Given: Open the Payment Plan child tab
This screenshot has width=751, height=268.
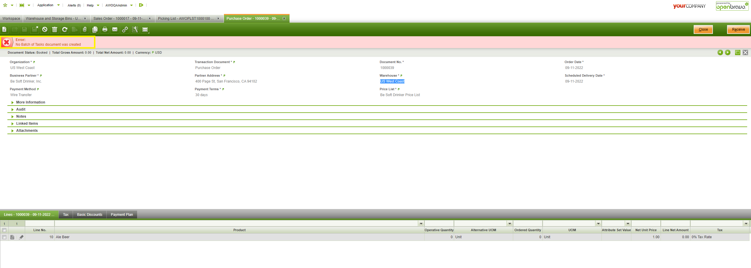Looking at the screenshot, I should click(122, 215).
